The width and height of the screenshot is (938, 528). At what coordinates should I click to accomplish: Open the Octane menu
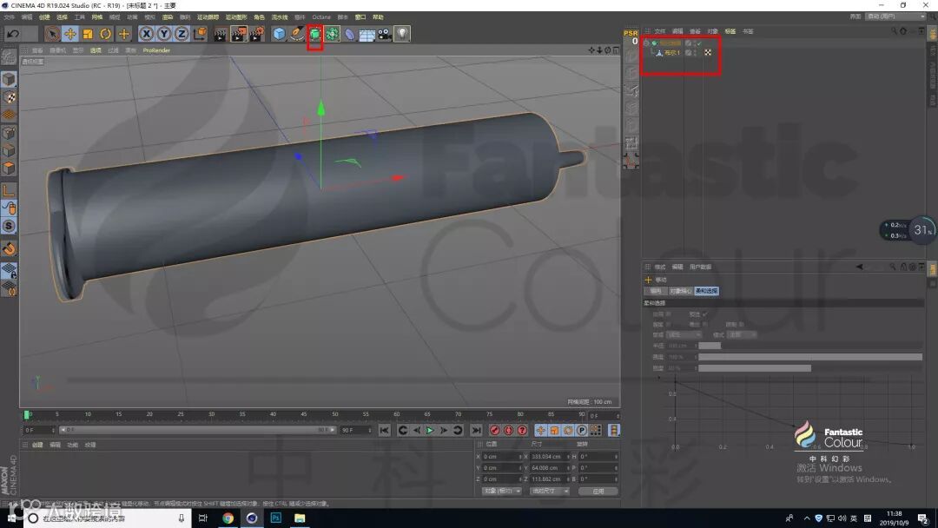click(321, 16)
